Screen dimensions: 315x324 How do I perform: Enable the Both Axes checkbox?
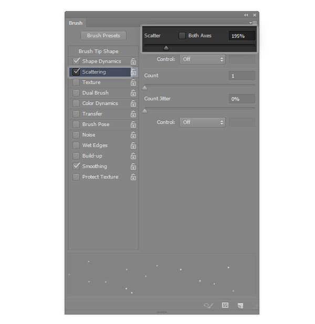(x=182, y=36)
